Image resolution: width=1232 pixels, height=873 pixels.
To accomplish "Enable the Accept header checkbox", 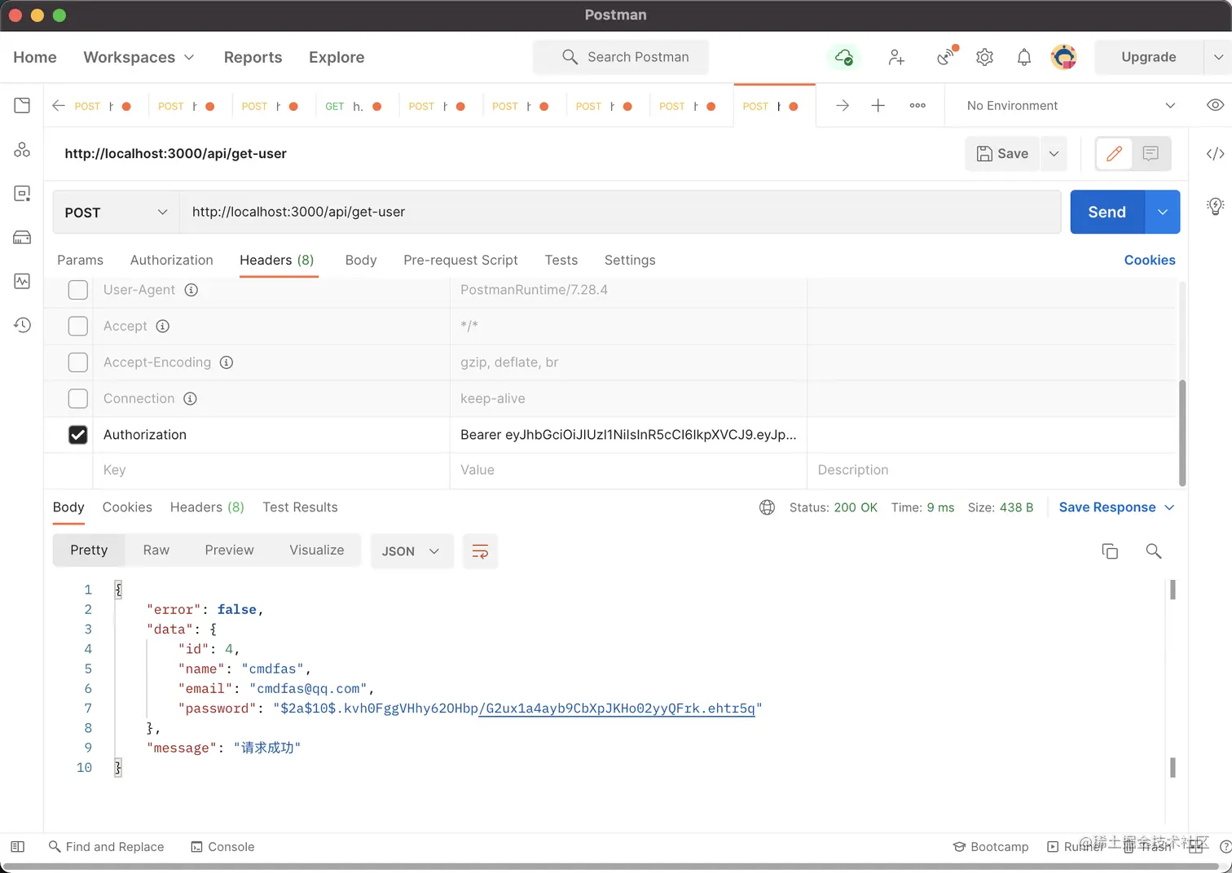I will click(77, 326).
